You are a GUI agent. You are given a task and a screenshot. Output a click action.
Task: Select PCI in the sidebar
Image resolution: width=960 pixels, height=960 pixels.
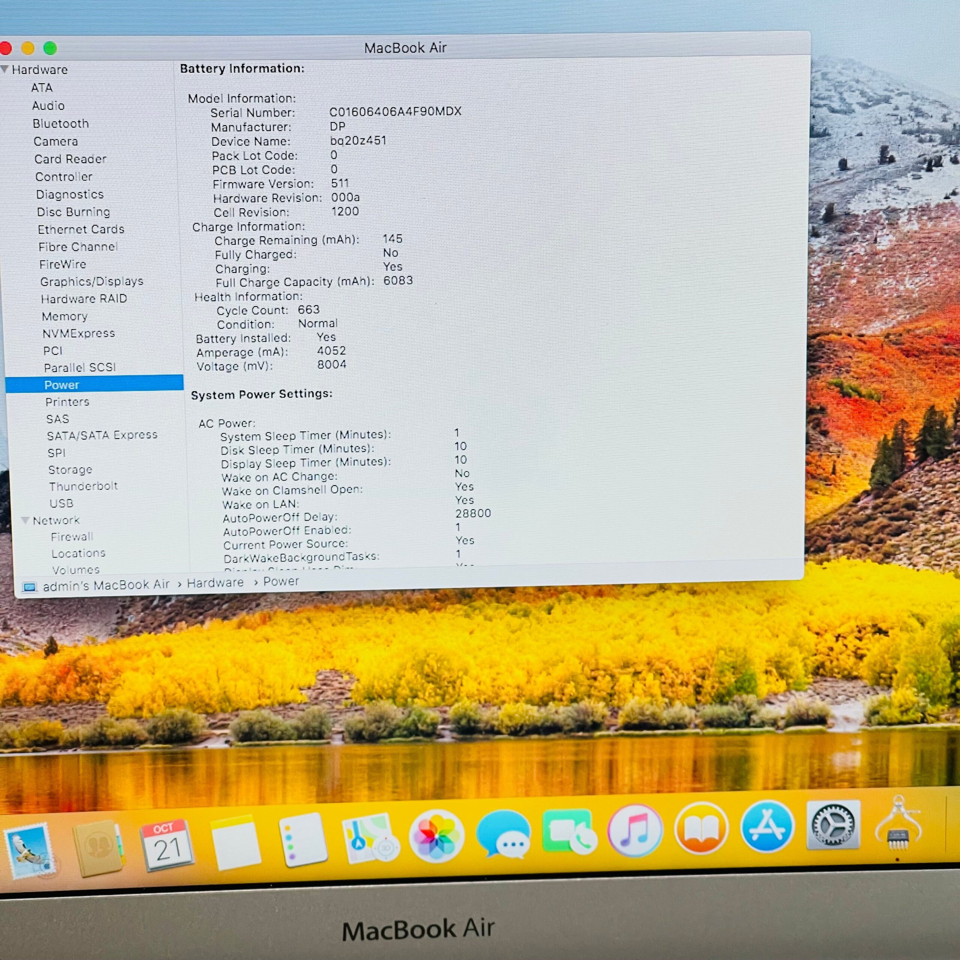click(x=52, y=351)
